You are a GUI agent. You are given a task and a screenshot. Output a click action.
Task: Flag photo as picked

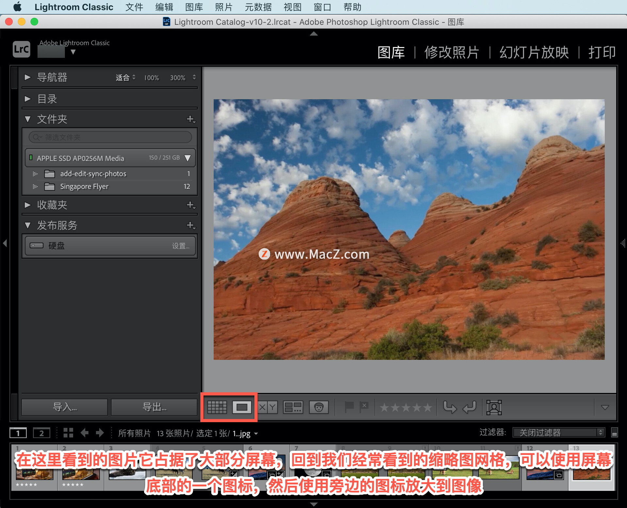[x=349, y=407]
